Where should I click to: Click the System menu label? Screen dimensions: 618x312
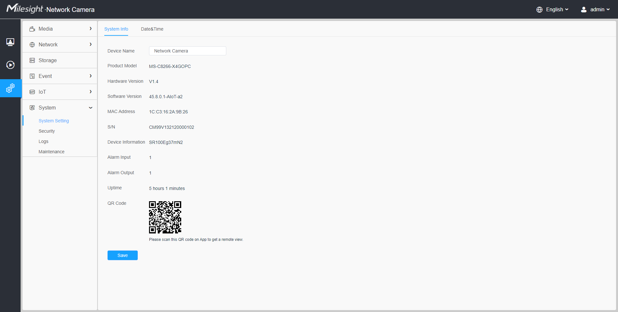pyautogui.click(x=47, y=108)
